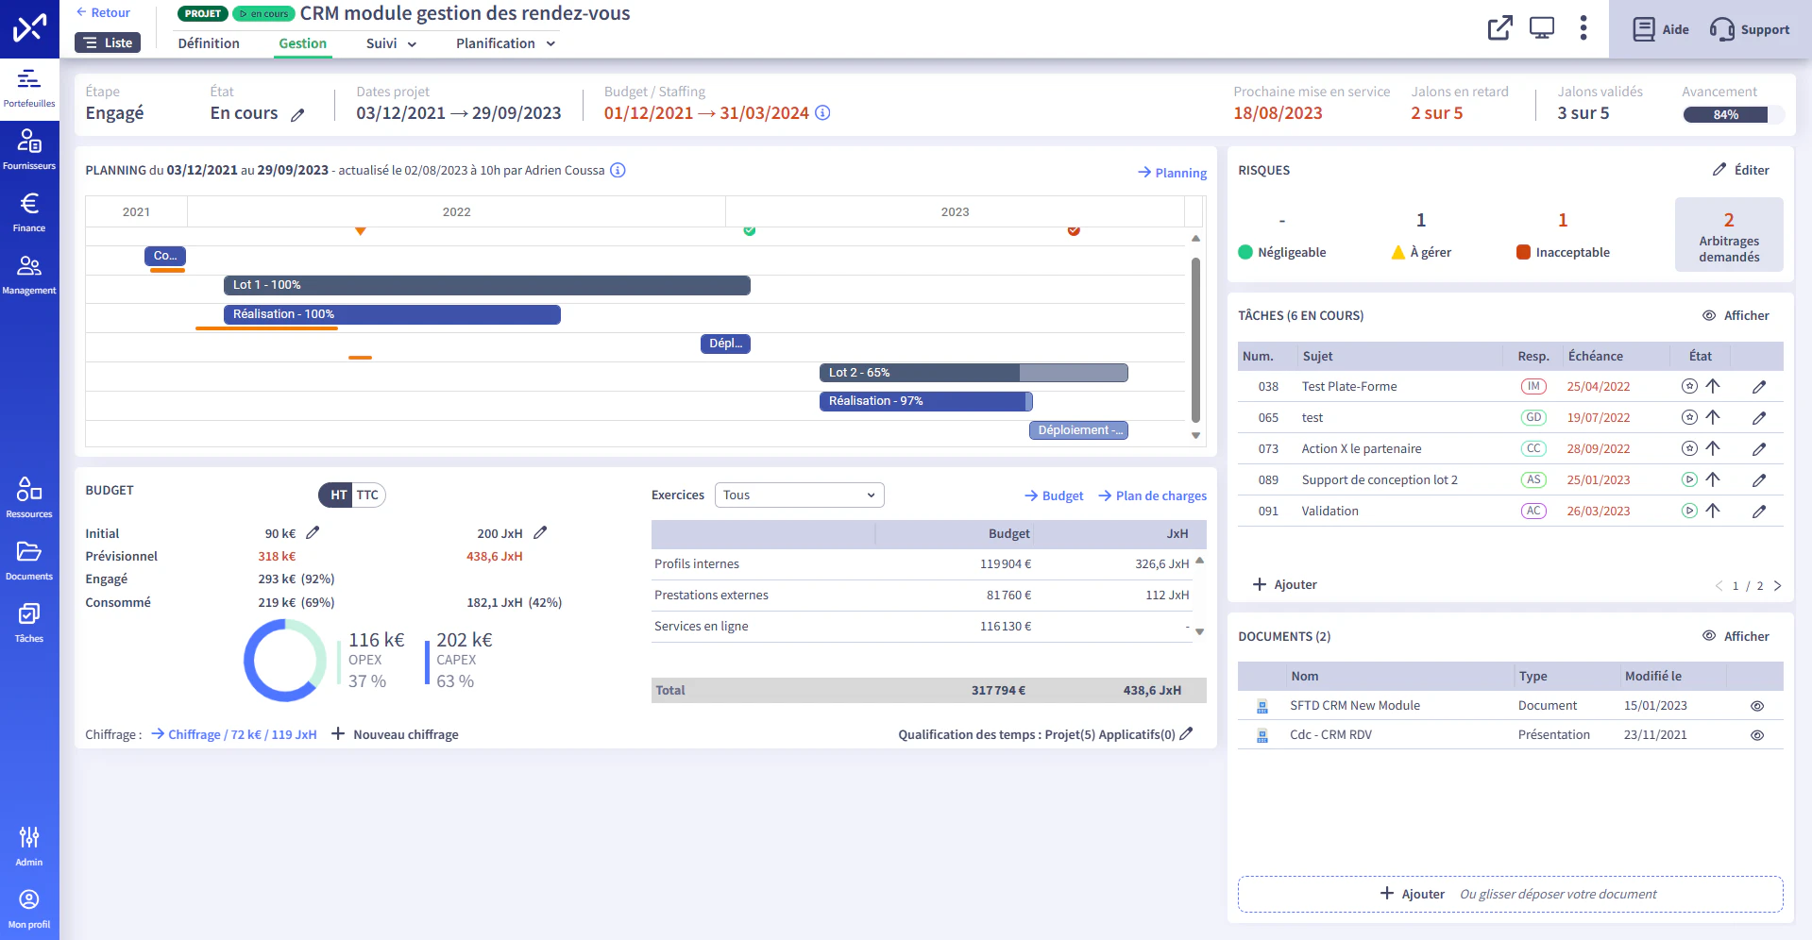Image resolution: width=1812 pixels, height=940 pixels.
Task: Edit the project État pencil icon
Action: [297, 114]
